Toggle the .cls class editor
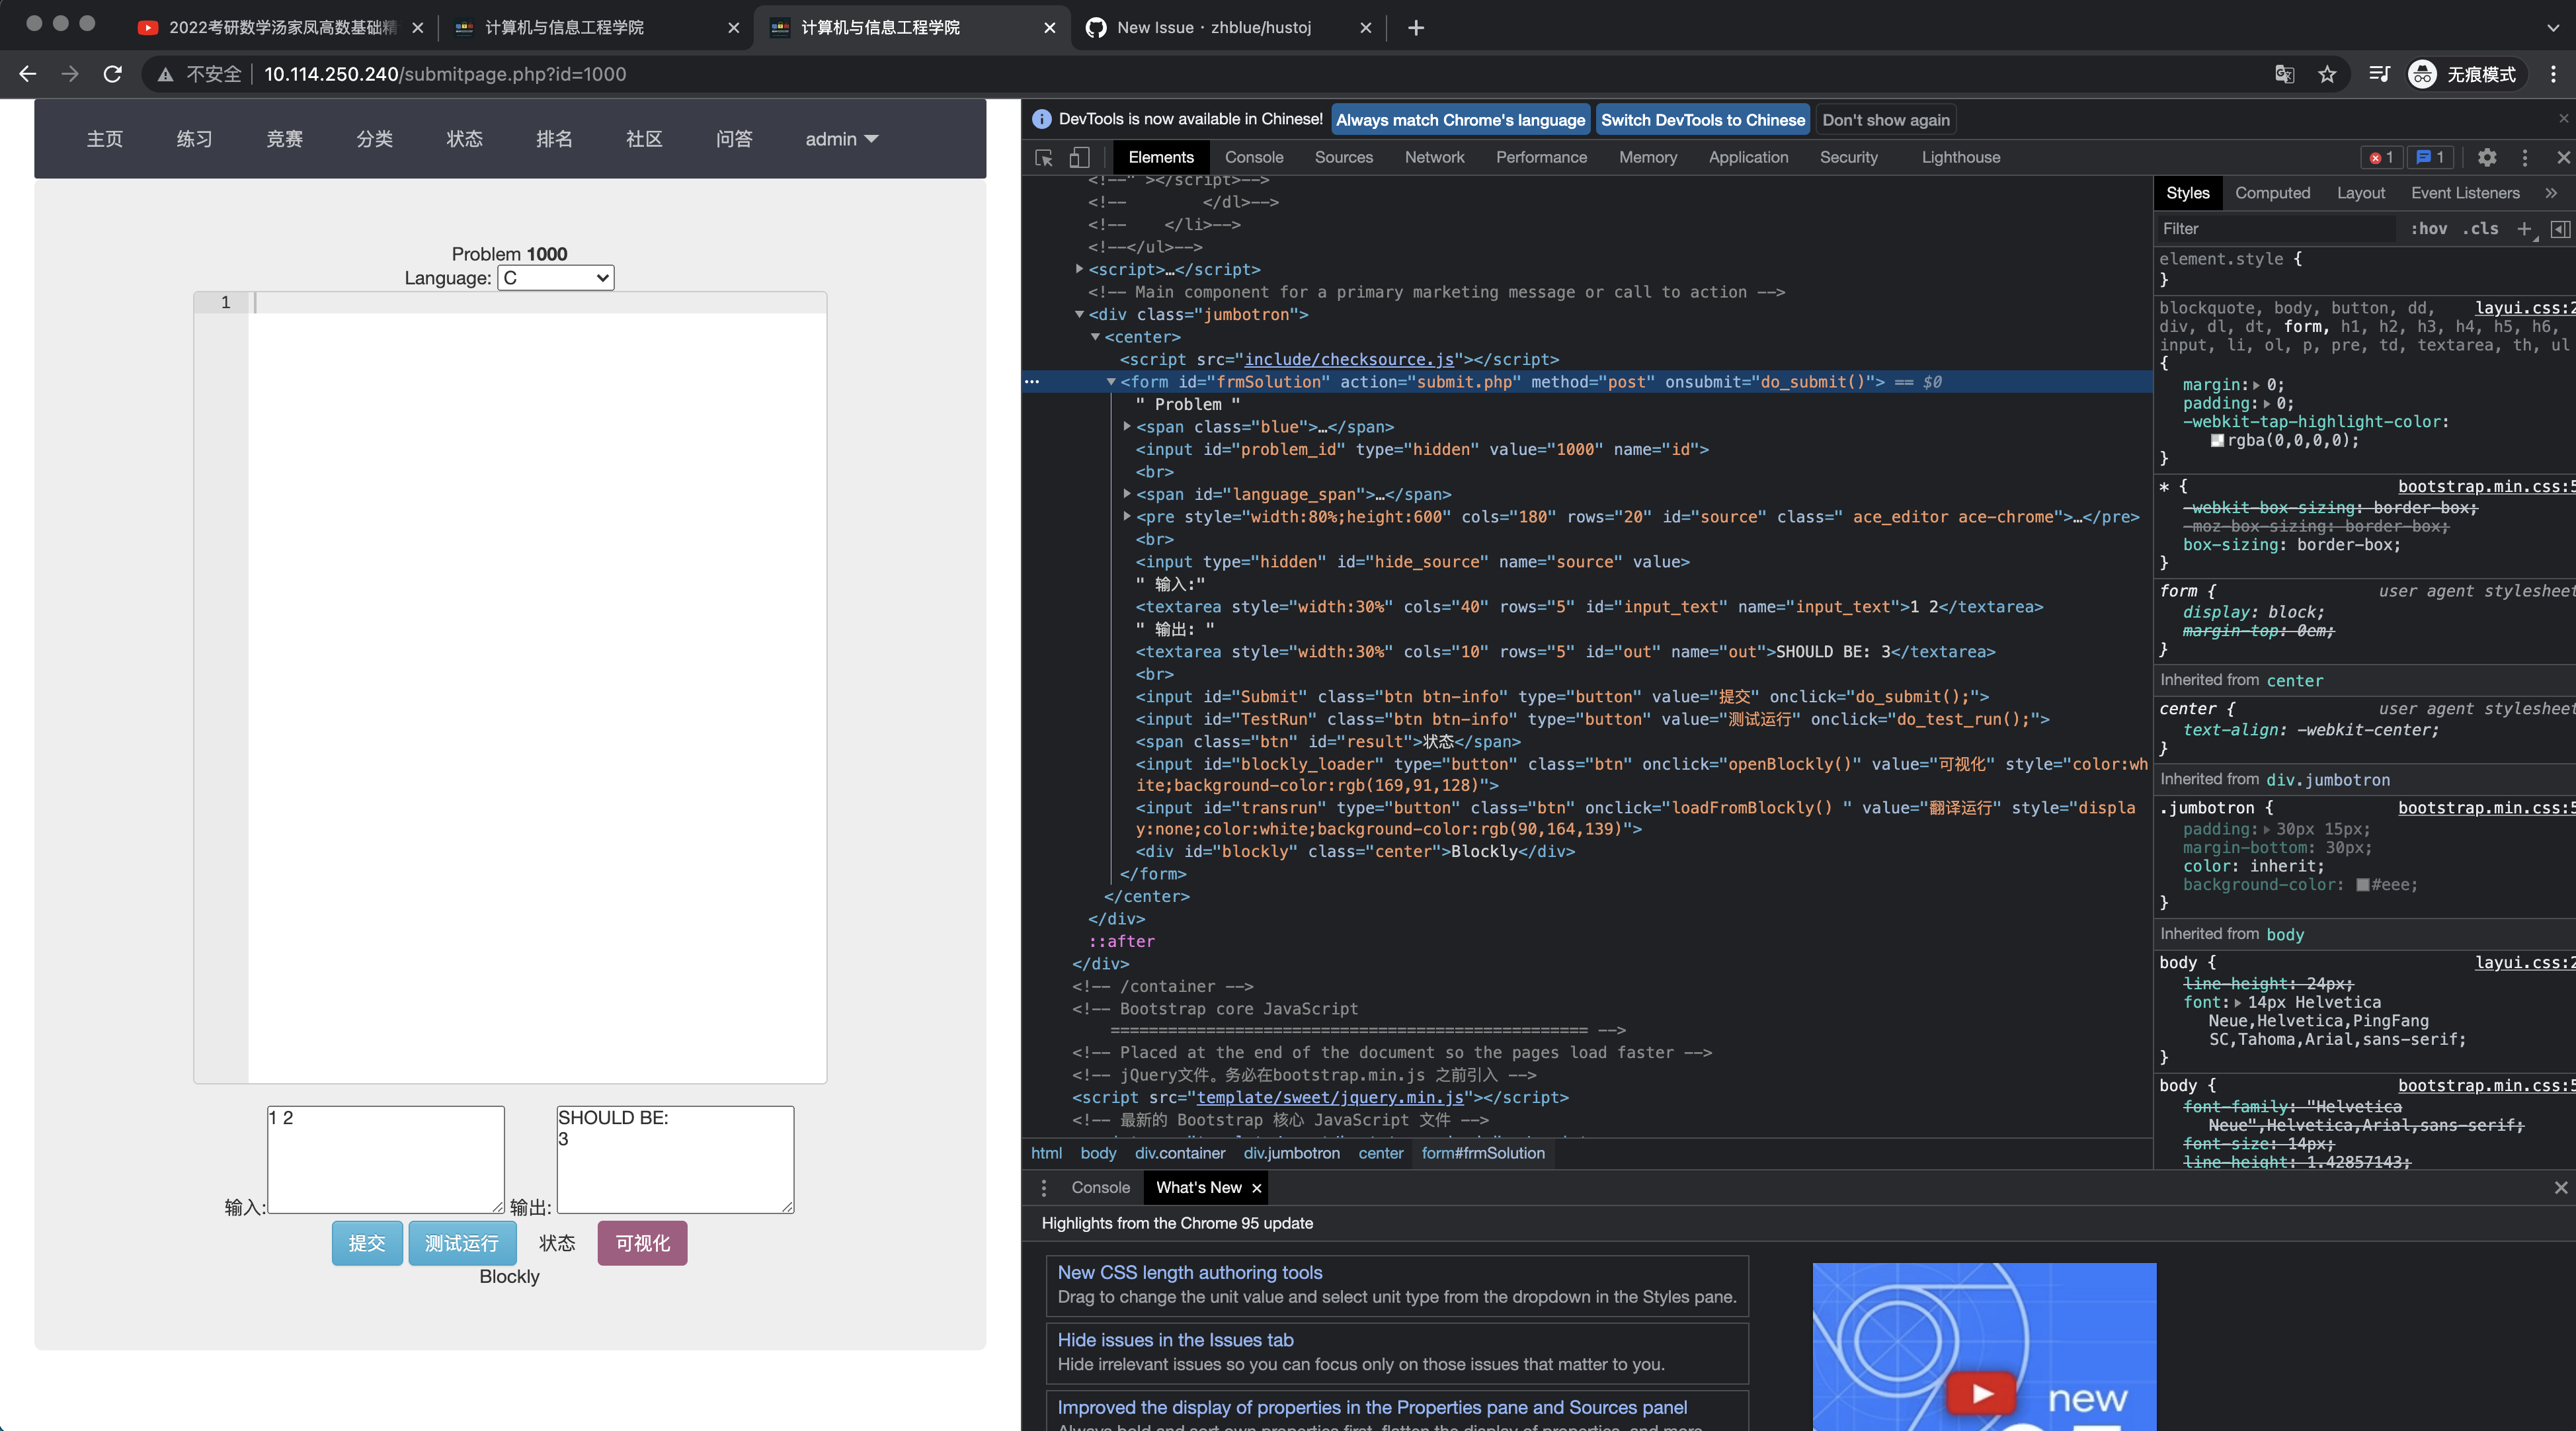This screenshot has height=1431, width=2576. [x=2480, y=229]
